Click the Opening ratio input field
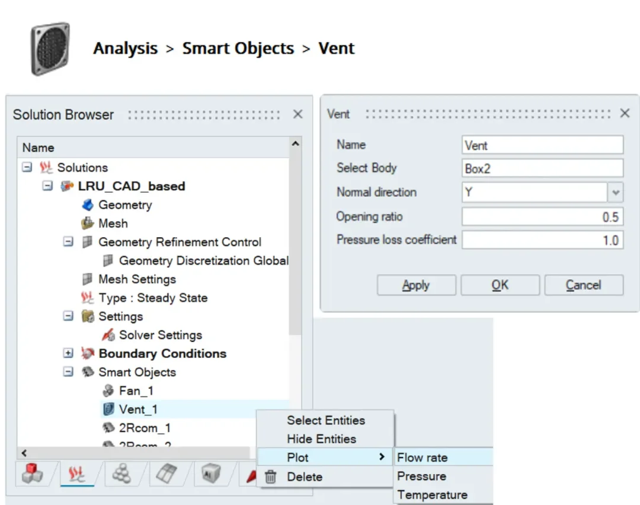 point(542,217)
